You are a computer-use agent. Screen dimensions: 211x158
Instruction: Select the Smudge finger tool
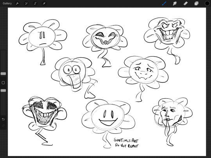point(175,4)
